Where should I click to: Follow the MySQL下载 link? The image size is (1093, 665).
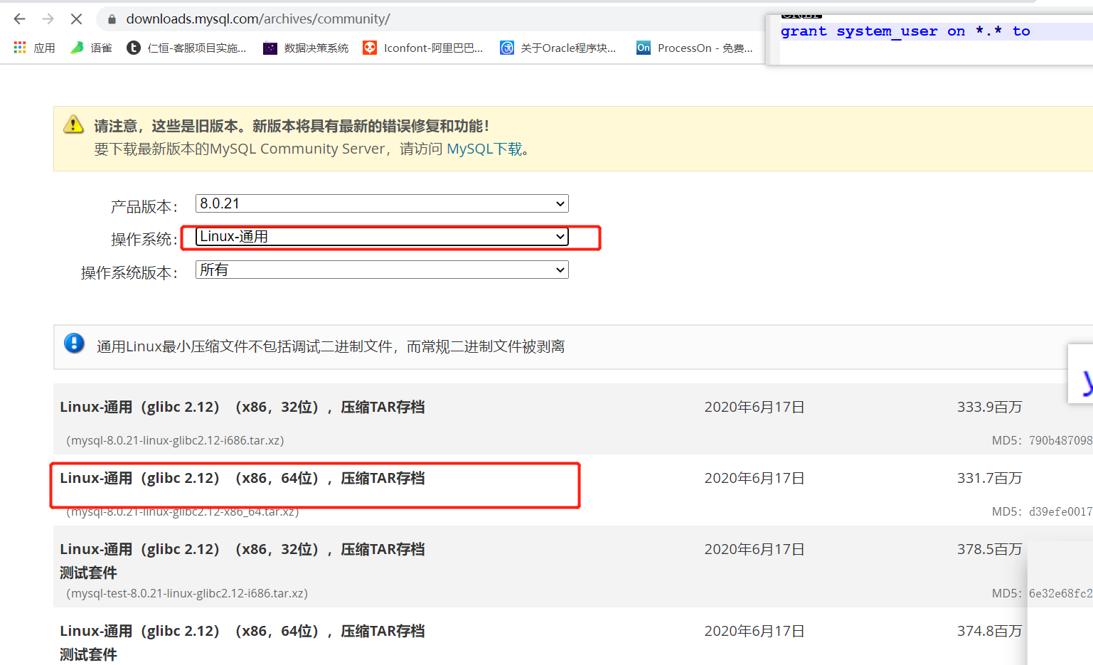point(484,149)
